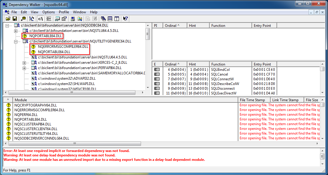Image resolution: width=328 pixels, height=175 pixels.
Task: Sort by Link Time Stamp column header
Action: tap(287, 100)
